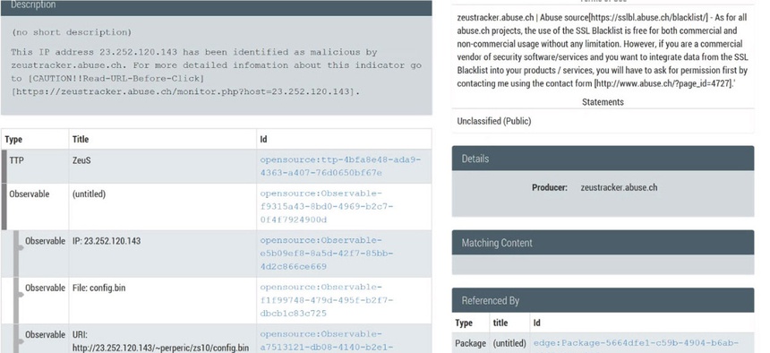770x353 pixels.
Task: Open the URI observable id link
Action: (327, 340)
